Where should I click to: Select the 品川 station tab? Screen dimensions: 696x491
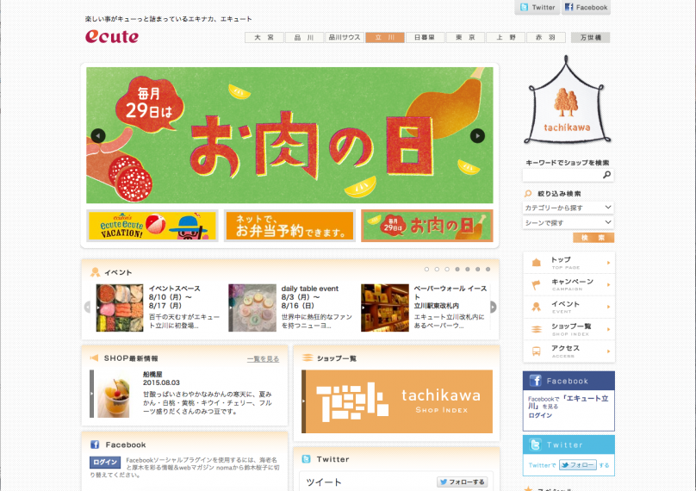[304, 38]
